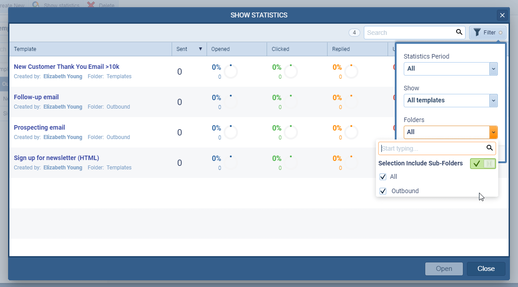Expand the Show All templates dropdown
518x287 pixels.
coord(450,101)
